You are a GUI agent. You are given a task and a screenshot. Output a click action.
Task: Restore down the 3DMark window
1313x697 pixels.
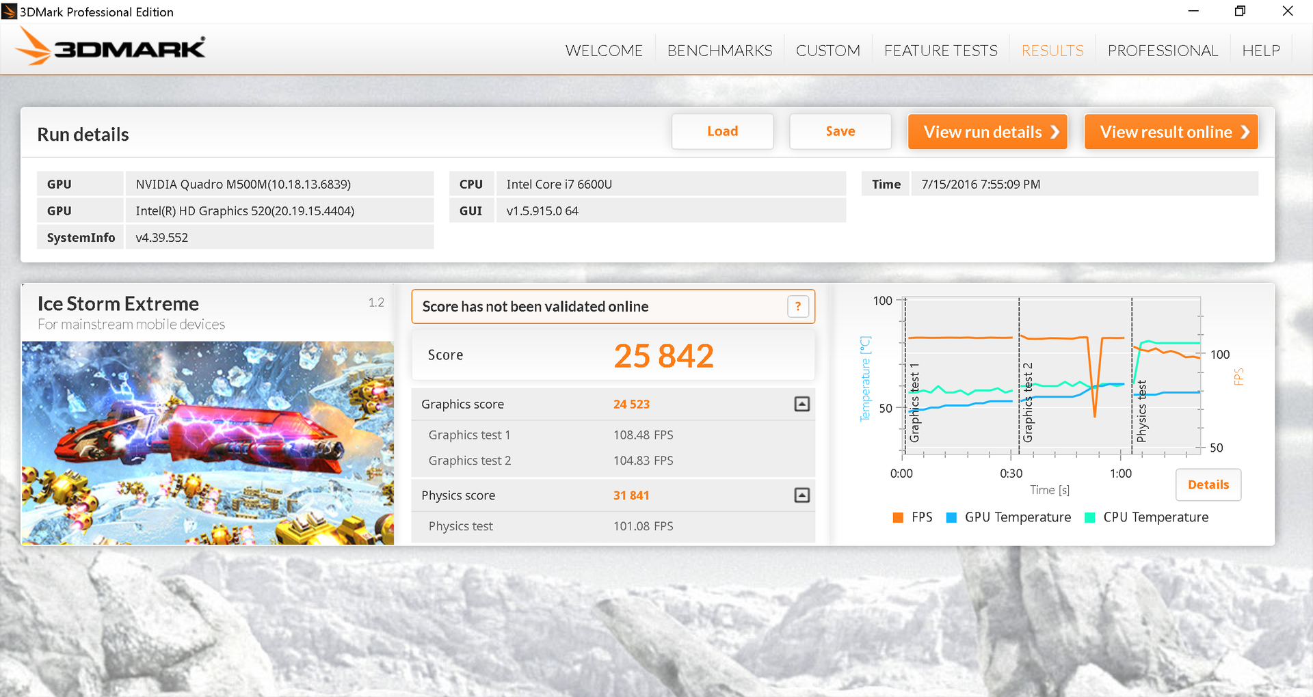click(1241, 11)
